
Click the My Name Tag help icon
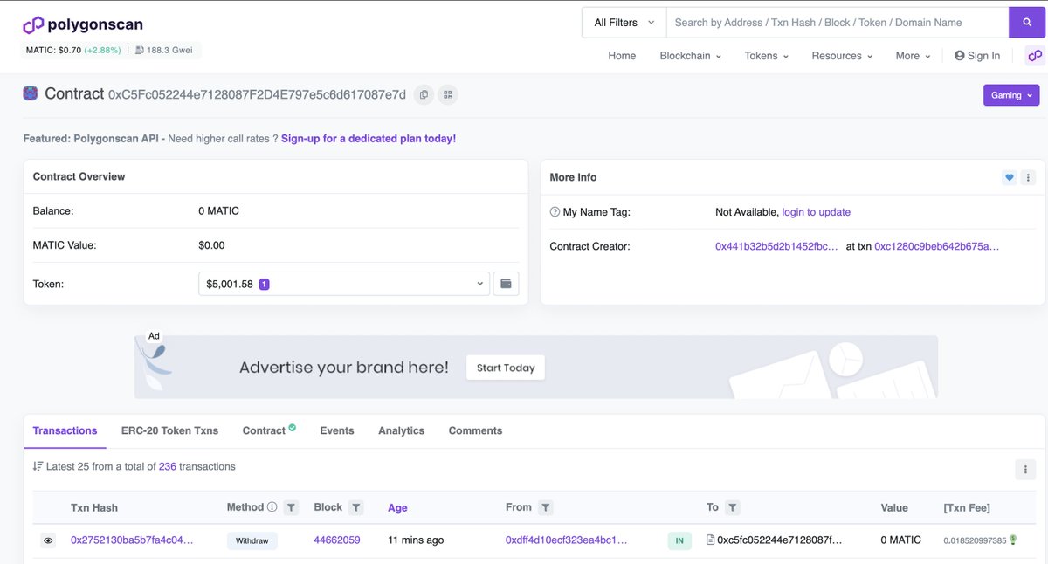555,212
